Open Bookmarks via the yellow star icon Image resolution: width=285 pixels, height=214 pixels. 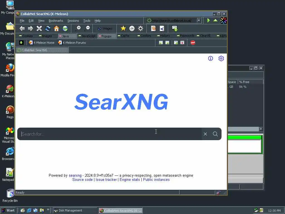(123, 28)
